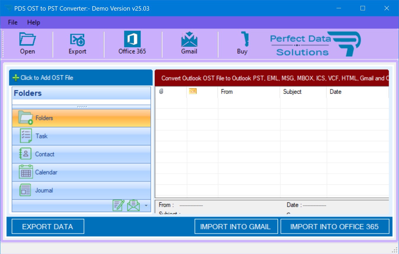
Task: Click the app icon in the title bar
Action: [8, 8]
